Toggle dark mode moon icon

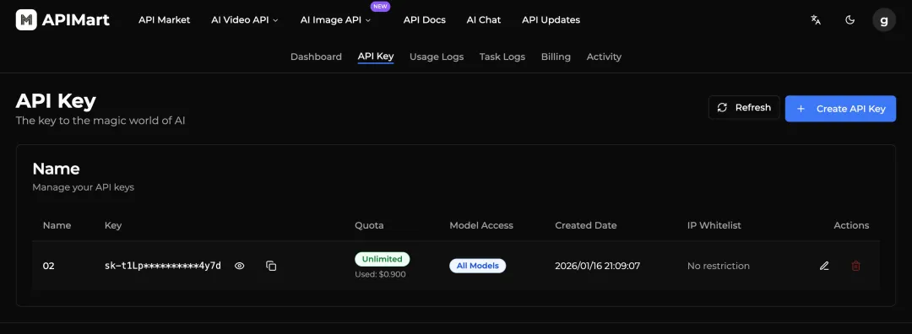850,19
